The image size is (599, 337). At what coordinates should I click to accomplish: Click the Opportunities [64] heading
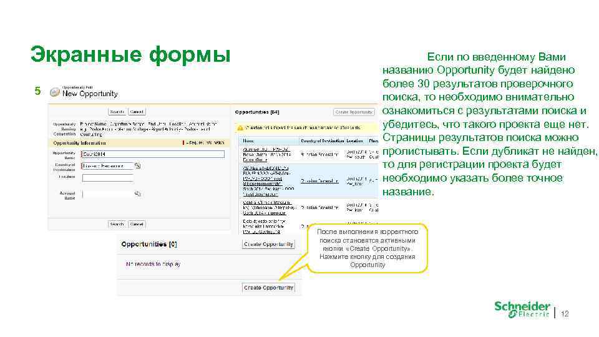click(x=257, y=112)
